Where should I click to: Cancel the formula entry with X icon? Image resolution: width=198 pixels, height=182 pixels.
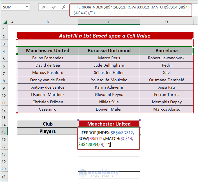(x=44, y=7)
